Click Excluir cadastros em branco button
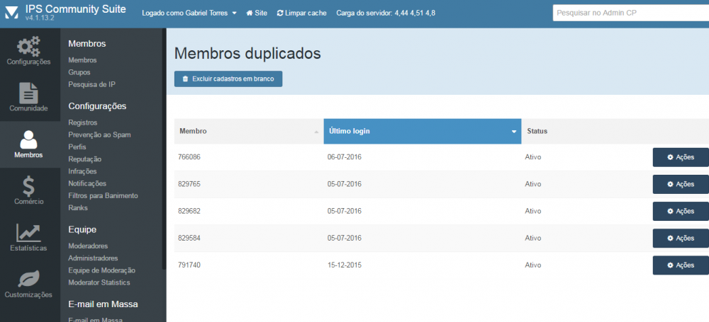 pos(228,79)
